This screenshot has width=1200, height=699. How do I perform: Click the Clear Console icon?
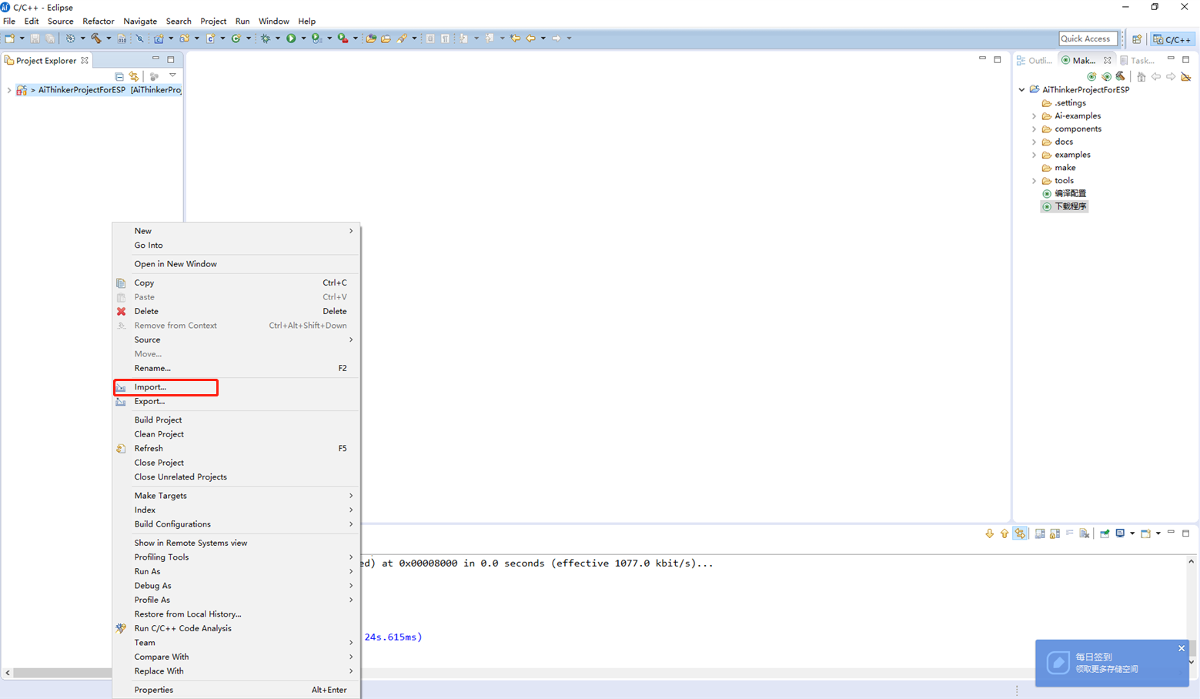[1085, 533]
